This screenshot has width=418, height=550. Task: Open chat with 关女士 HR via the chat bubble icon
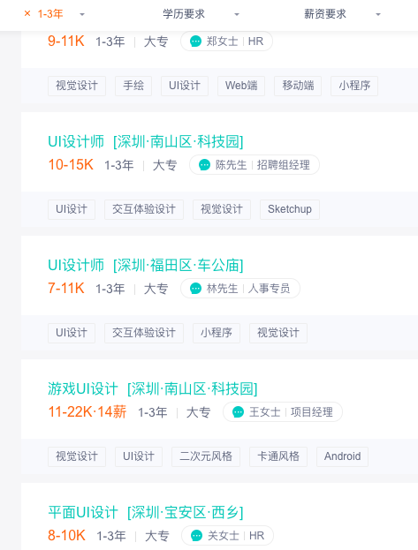pyautogui.click(x=196, y=535)
